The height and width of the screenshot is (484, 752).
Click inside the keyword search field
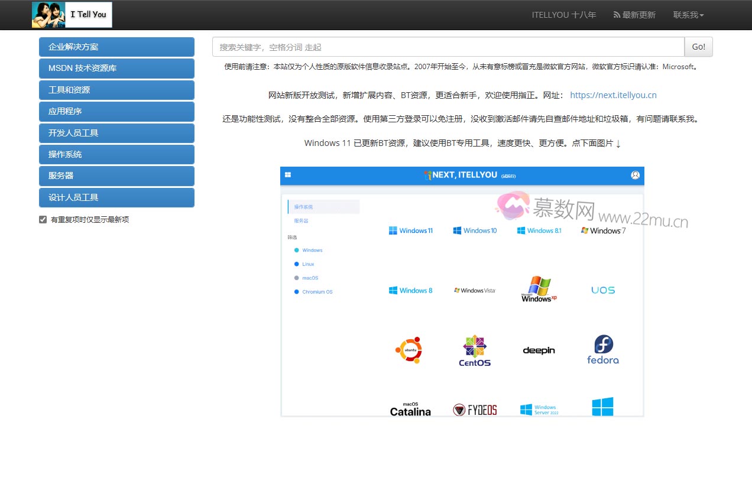[414, 46]
